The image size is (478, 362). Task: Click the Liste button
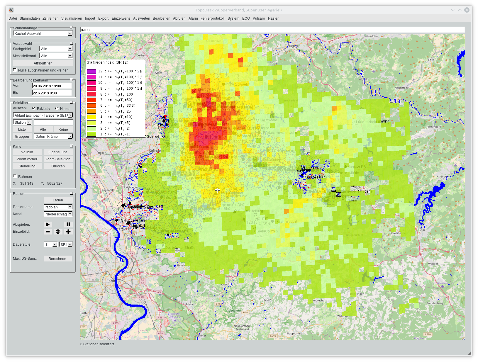22,130
